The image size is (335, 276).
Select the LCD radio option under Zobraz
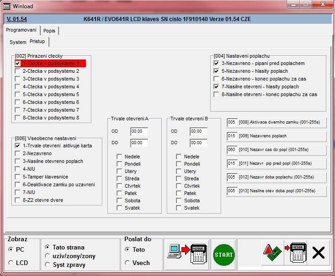click(x=11, y=263)
